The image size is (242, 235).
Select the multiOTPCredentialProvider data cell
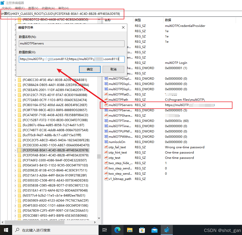[x=185, y=26]
